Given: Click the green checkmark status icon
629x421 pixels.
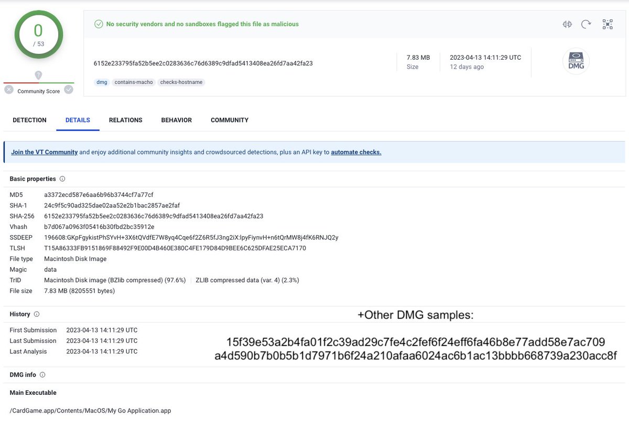Looking at the screenshot, I should click(98, 24).
